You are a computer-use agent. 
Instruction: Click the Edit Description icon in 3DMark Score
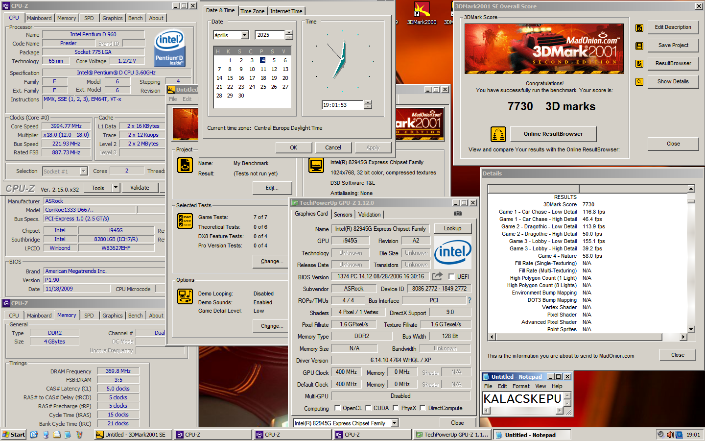pyautogui.click(x=639, y=28)
